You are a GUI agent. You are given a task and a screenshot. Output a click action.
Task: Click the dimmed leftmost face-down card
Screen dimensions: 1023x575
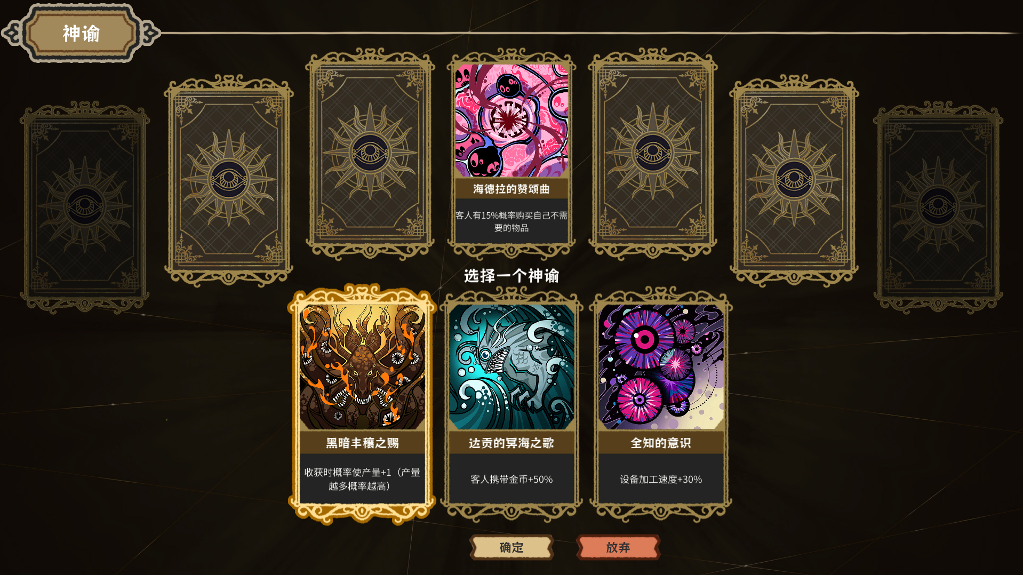(x=85, y=207)
